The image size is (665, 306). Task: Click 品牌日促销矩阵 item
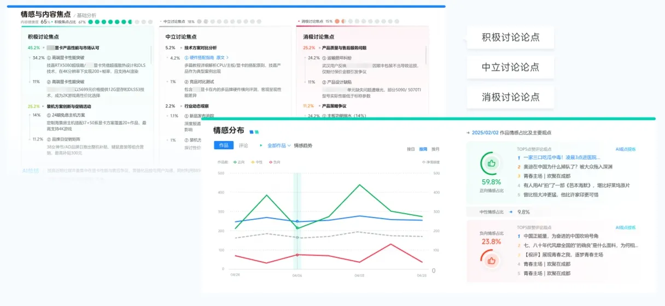click(63, 139)
